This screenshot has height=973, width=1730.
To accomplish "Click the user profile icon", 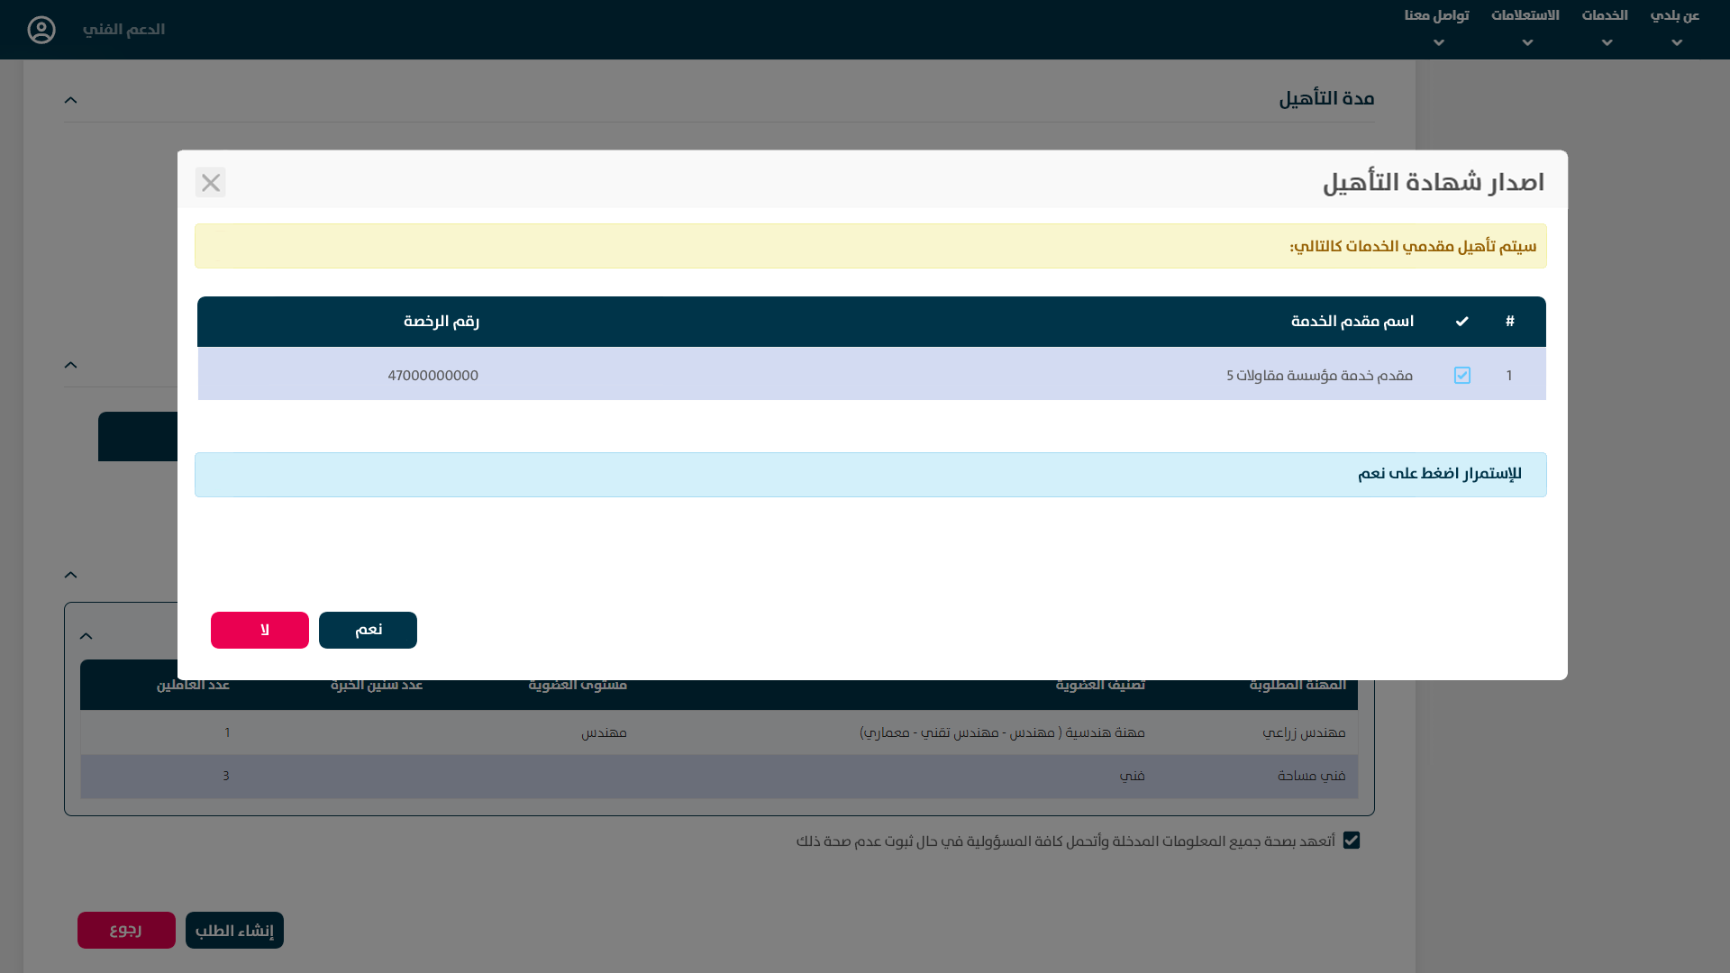I will 41,30.
